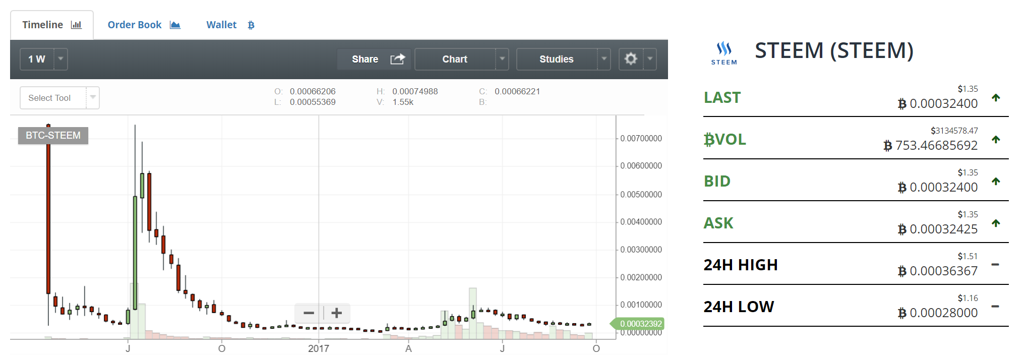
Task: Open the Select Tool combo box
Action: point(59,98)
